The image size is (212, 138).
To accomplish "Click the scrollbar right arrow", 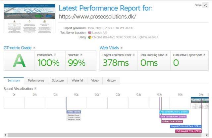I will point(207,135).
